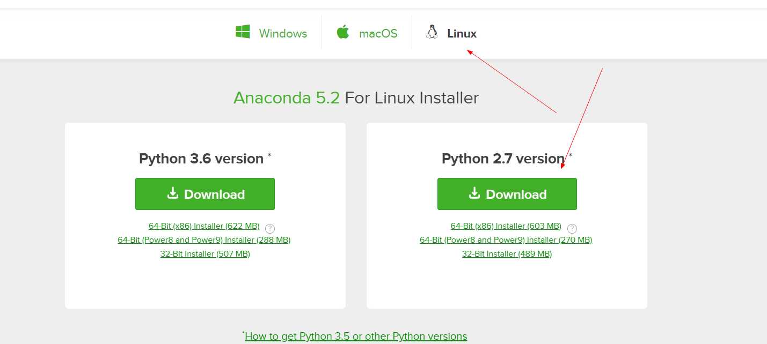Open 32-Bit Installer (489 MB) link
This screenshot has width=767, height=344.
(x=507, y=254)
